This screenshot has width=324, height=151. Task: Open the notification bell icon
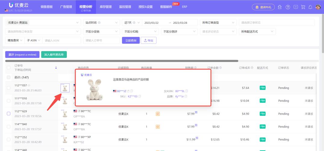pos(310,7)
